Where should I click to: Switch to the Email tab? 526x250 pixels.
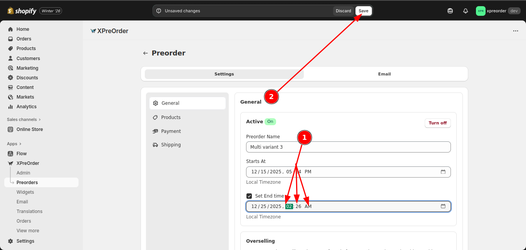click(384, 74)
